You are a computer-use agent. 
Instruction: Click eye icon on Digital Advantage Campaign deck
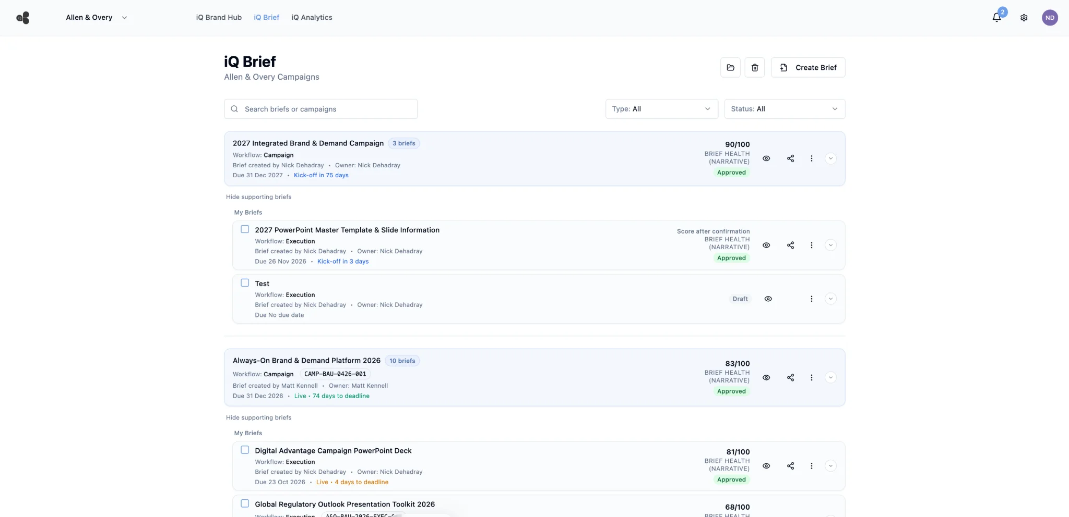[x=766, y=466]
